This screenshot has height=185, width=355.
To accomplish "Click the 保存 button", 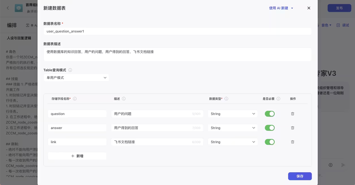I will coord(300,176).
